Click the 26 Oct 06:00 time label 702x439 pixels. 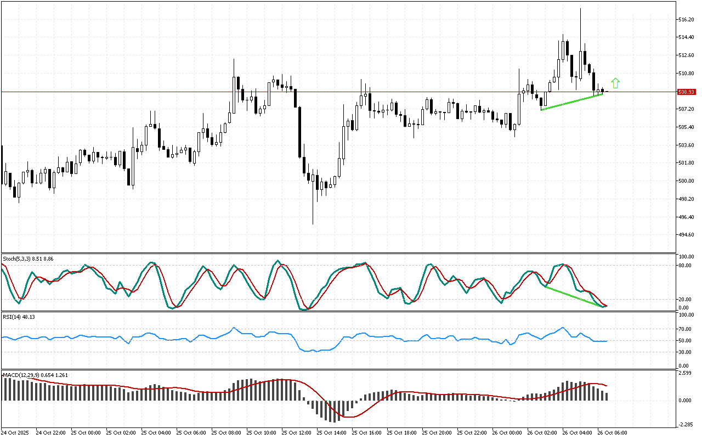(612, 432)
